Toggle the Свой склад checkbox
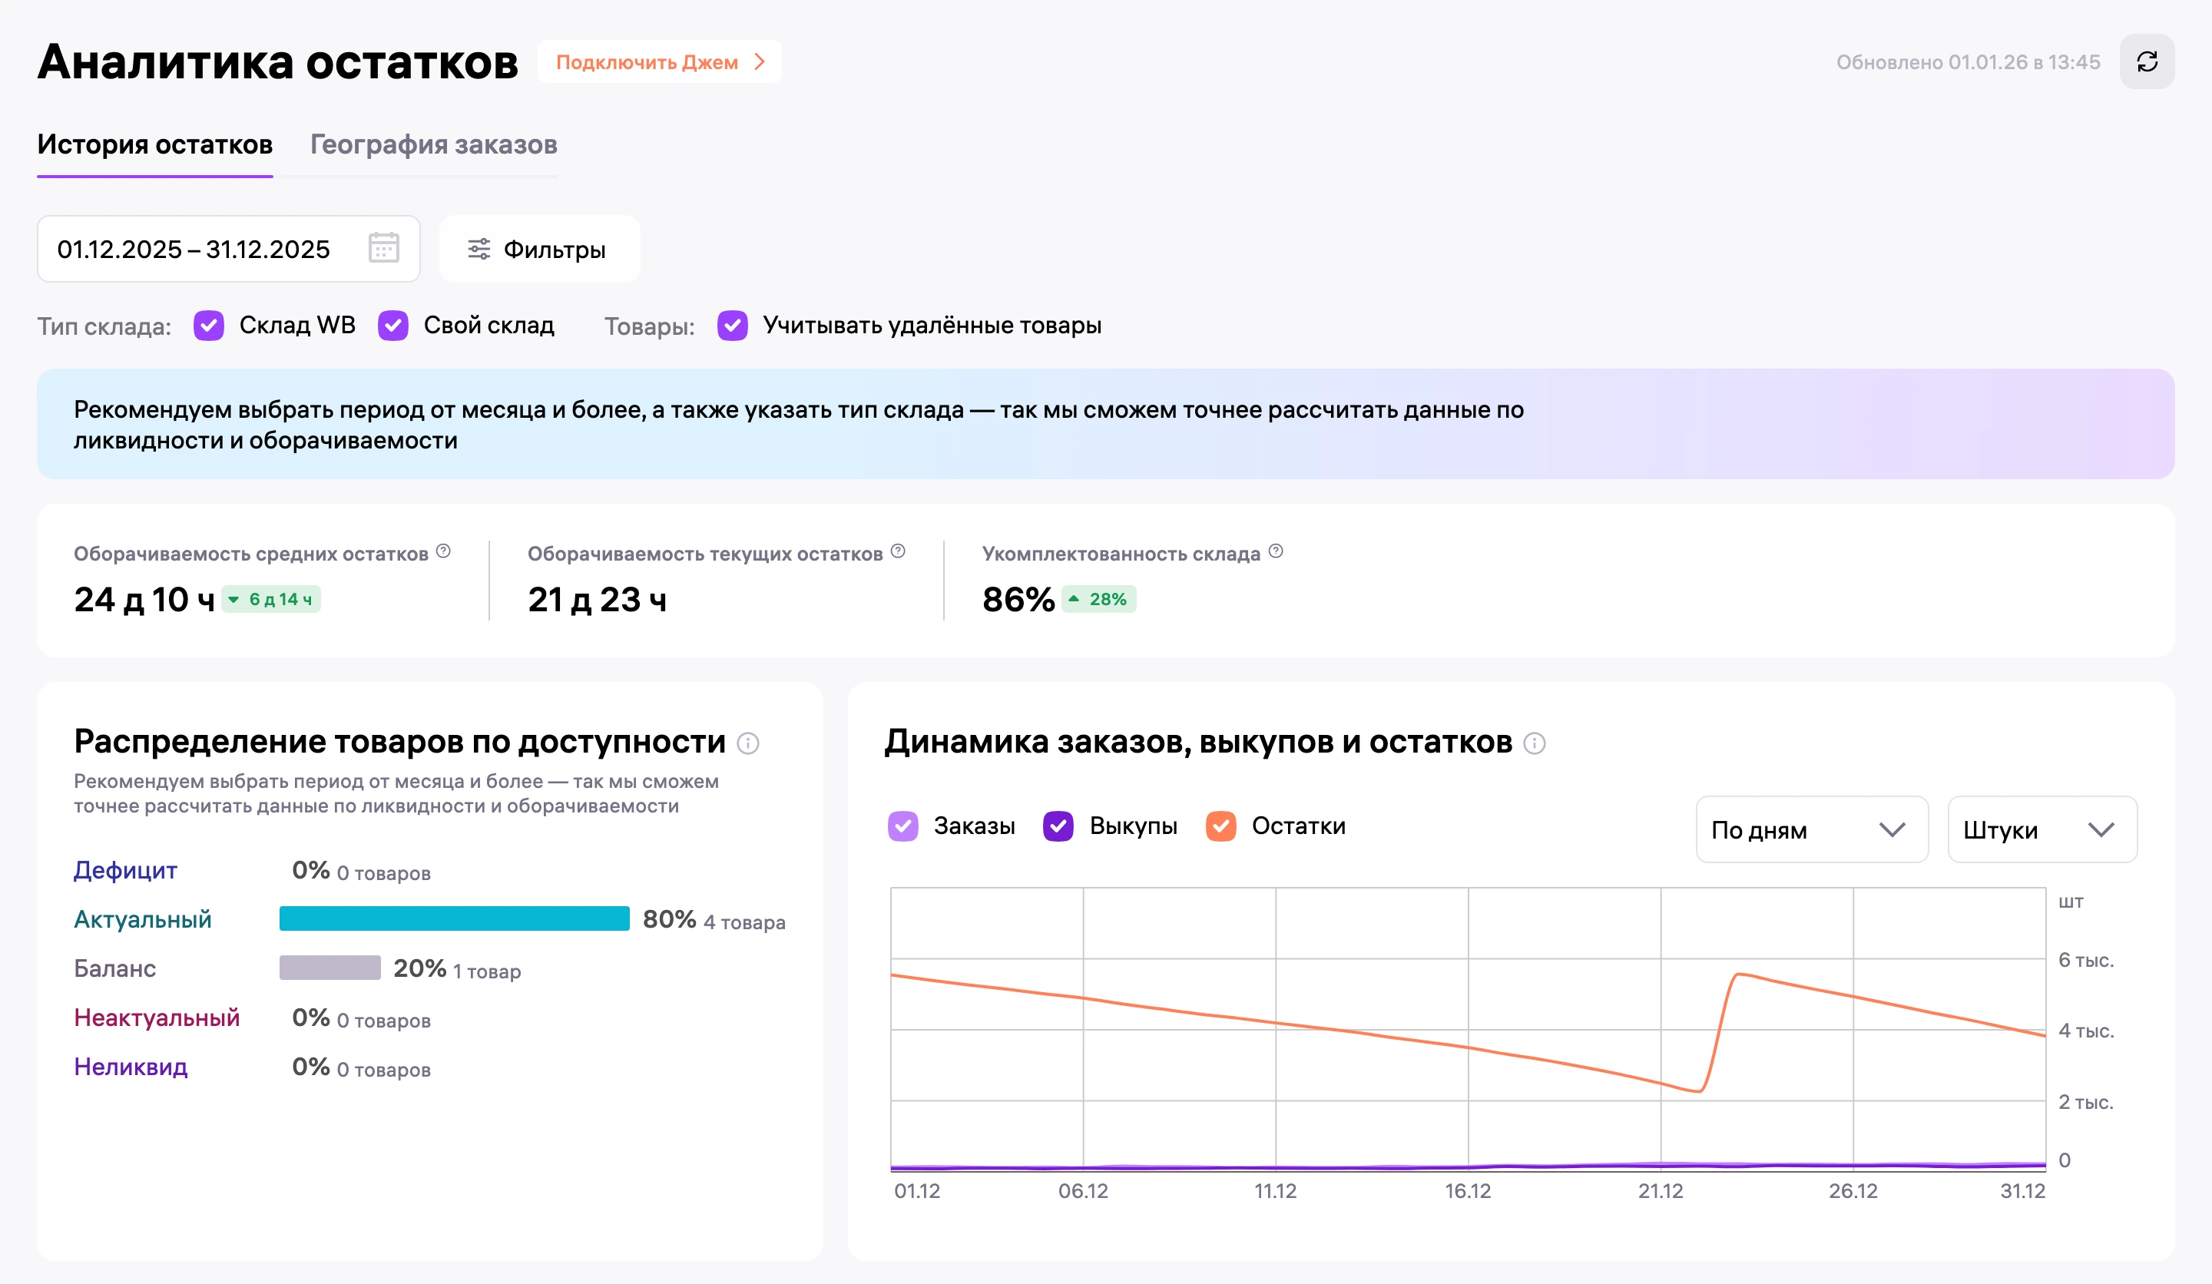Viewport: 2212px width, 1284px height. click(393, 326)
